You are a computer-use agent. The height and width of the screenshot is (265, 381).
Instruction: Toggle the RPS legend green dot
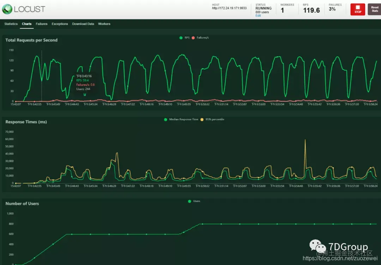point(181,38)
